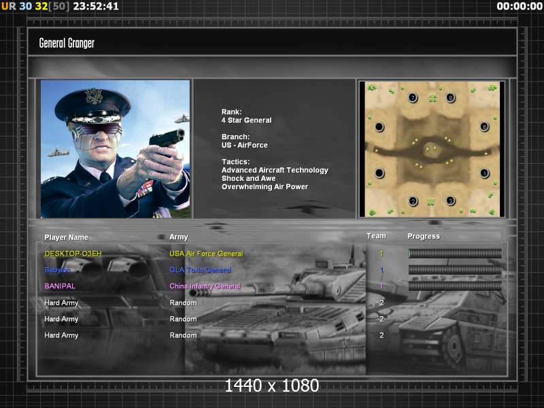Click the 'Team' column header
The image size is (544, 408).
coord(376,236)
